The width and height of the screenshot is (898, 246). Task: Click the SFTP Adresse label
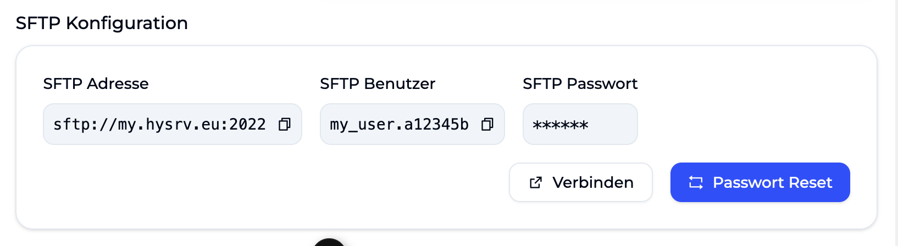coord(96,83)
